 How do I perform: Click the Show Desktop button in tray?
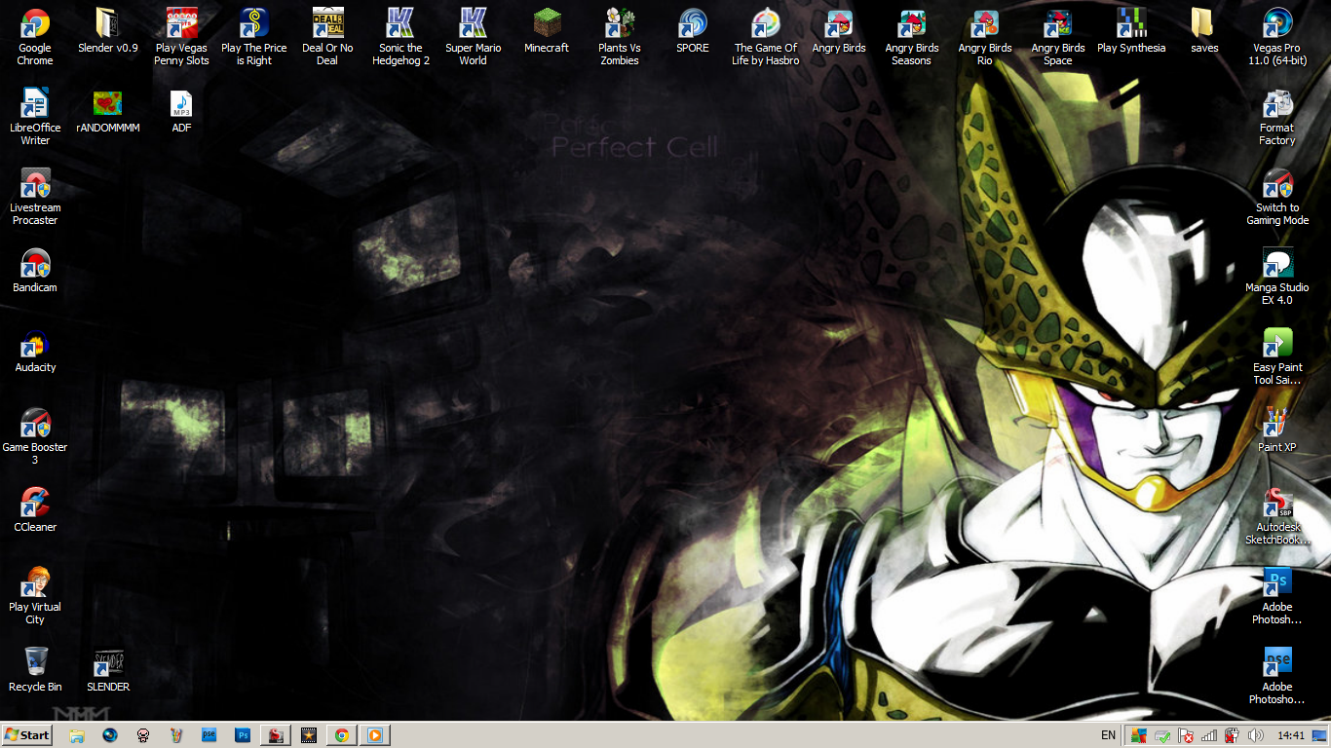1319,735
